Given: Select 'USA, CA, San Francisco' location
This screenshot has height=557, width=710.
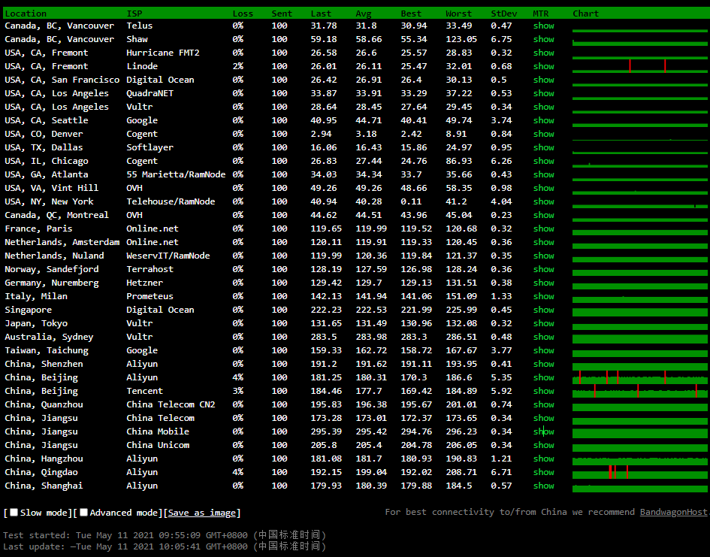Looking at the screenshot, I should 62,80.
